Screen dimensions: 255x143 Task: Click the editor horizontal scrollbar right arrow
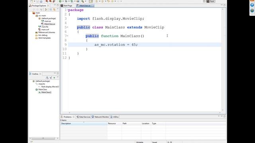click(x=220, y=113)
